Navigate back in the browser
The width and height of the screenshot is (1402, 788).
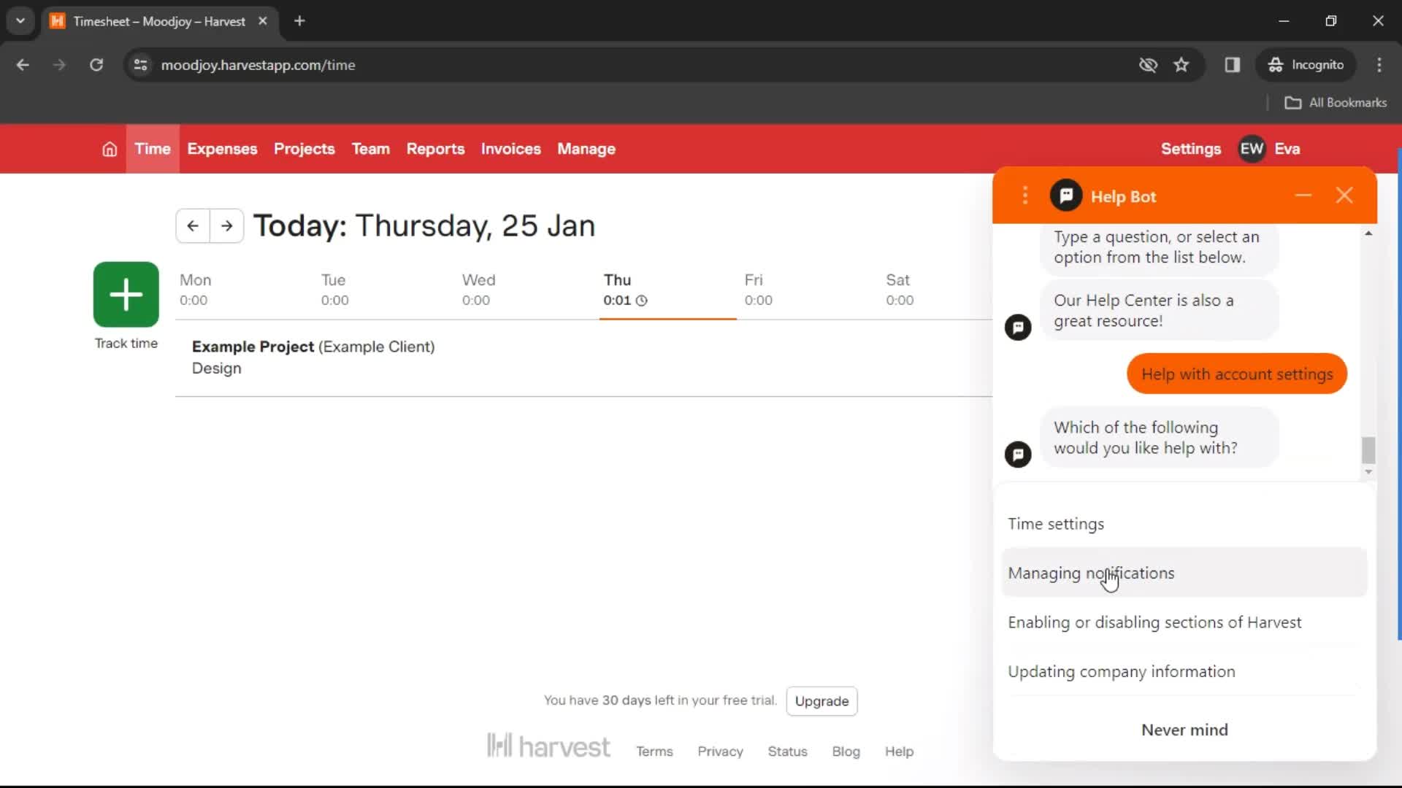tap(23, 65)
